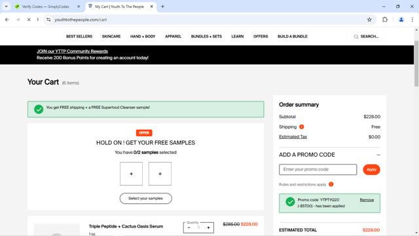Decrease Triple Peptide serum quantity

click(189, 227)
